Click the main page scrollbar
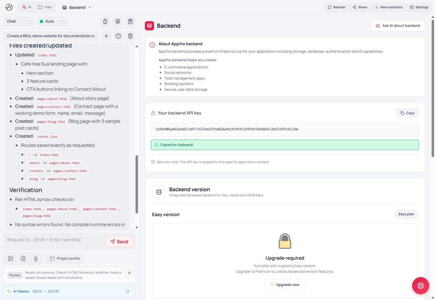Screen dimensions: 435x300 (432, 88)
